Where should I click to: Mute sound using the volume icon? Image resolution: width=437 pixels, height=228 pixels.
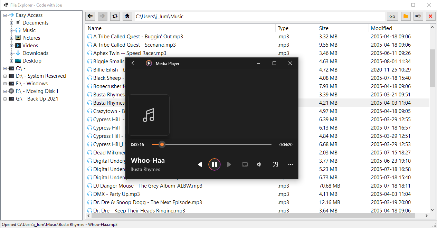259,164
